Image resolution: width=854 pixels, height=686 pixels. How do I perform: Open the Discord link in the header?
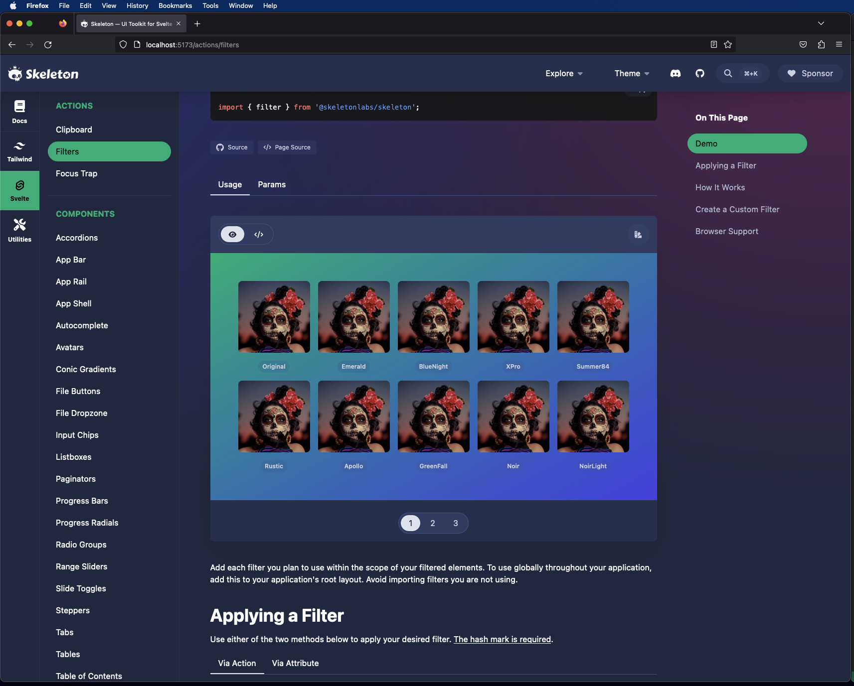point(675,73)
